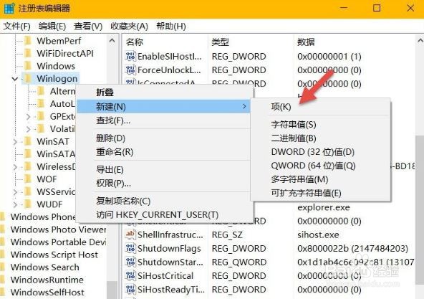This screenshot has height=299, width=424.
Task: Click the ForceUnlockL DWORD value icon
Action: pyautogui.click(x=130, y=70)
